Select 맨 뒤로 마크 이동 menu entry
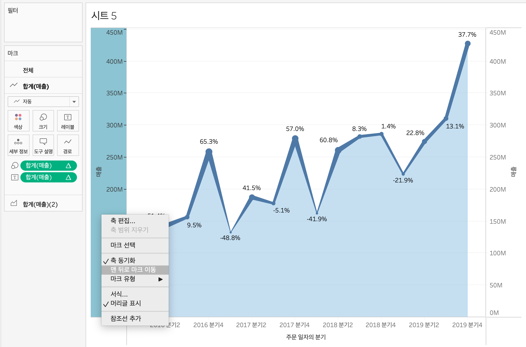The height and width of the screenshot is (347, 526). (133, 270)
